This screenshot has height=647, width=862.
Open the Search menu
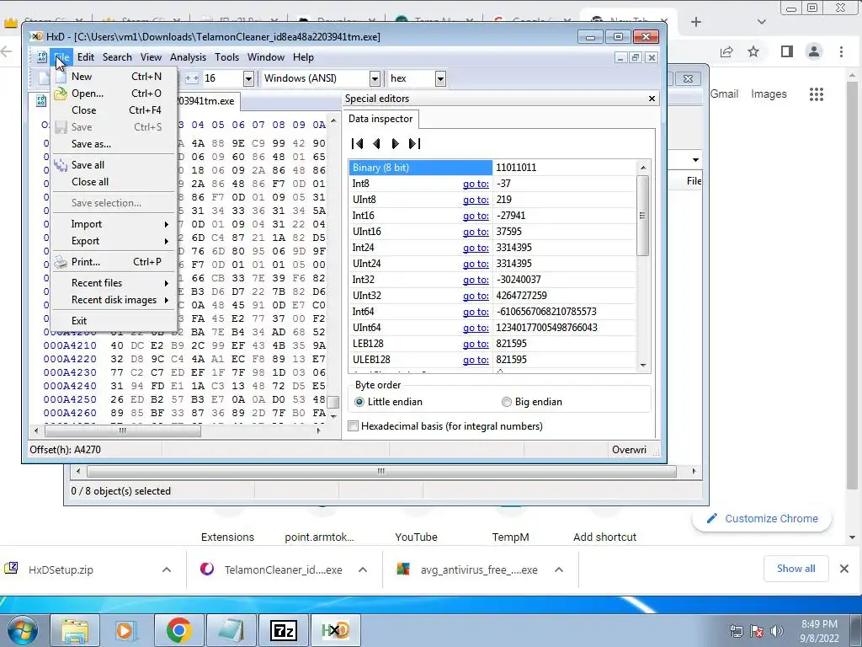tap(117, 57)
